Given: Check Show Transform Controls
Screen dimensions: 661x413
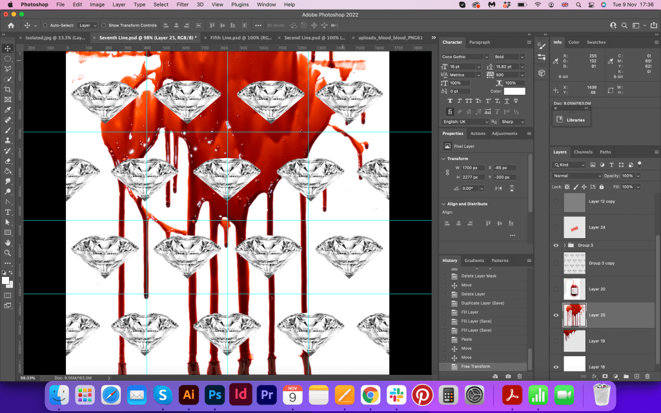Looking at the screenshot, I should (x=104, y=25).
